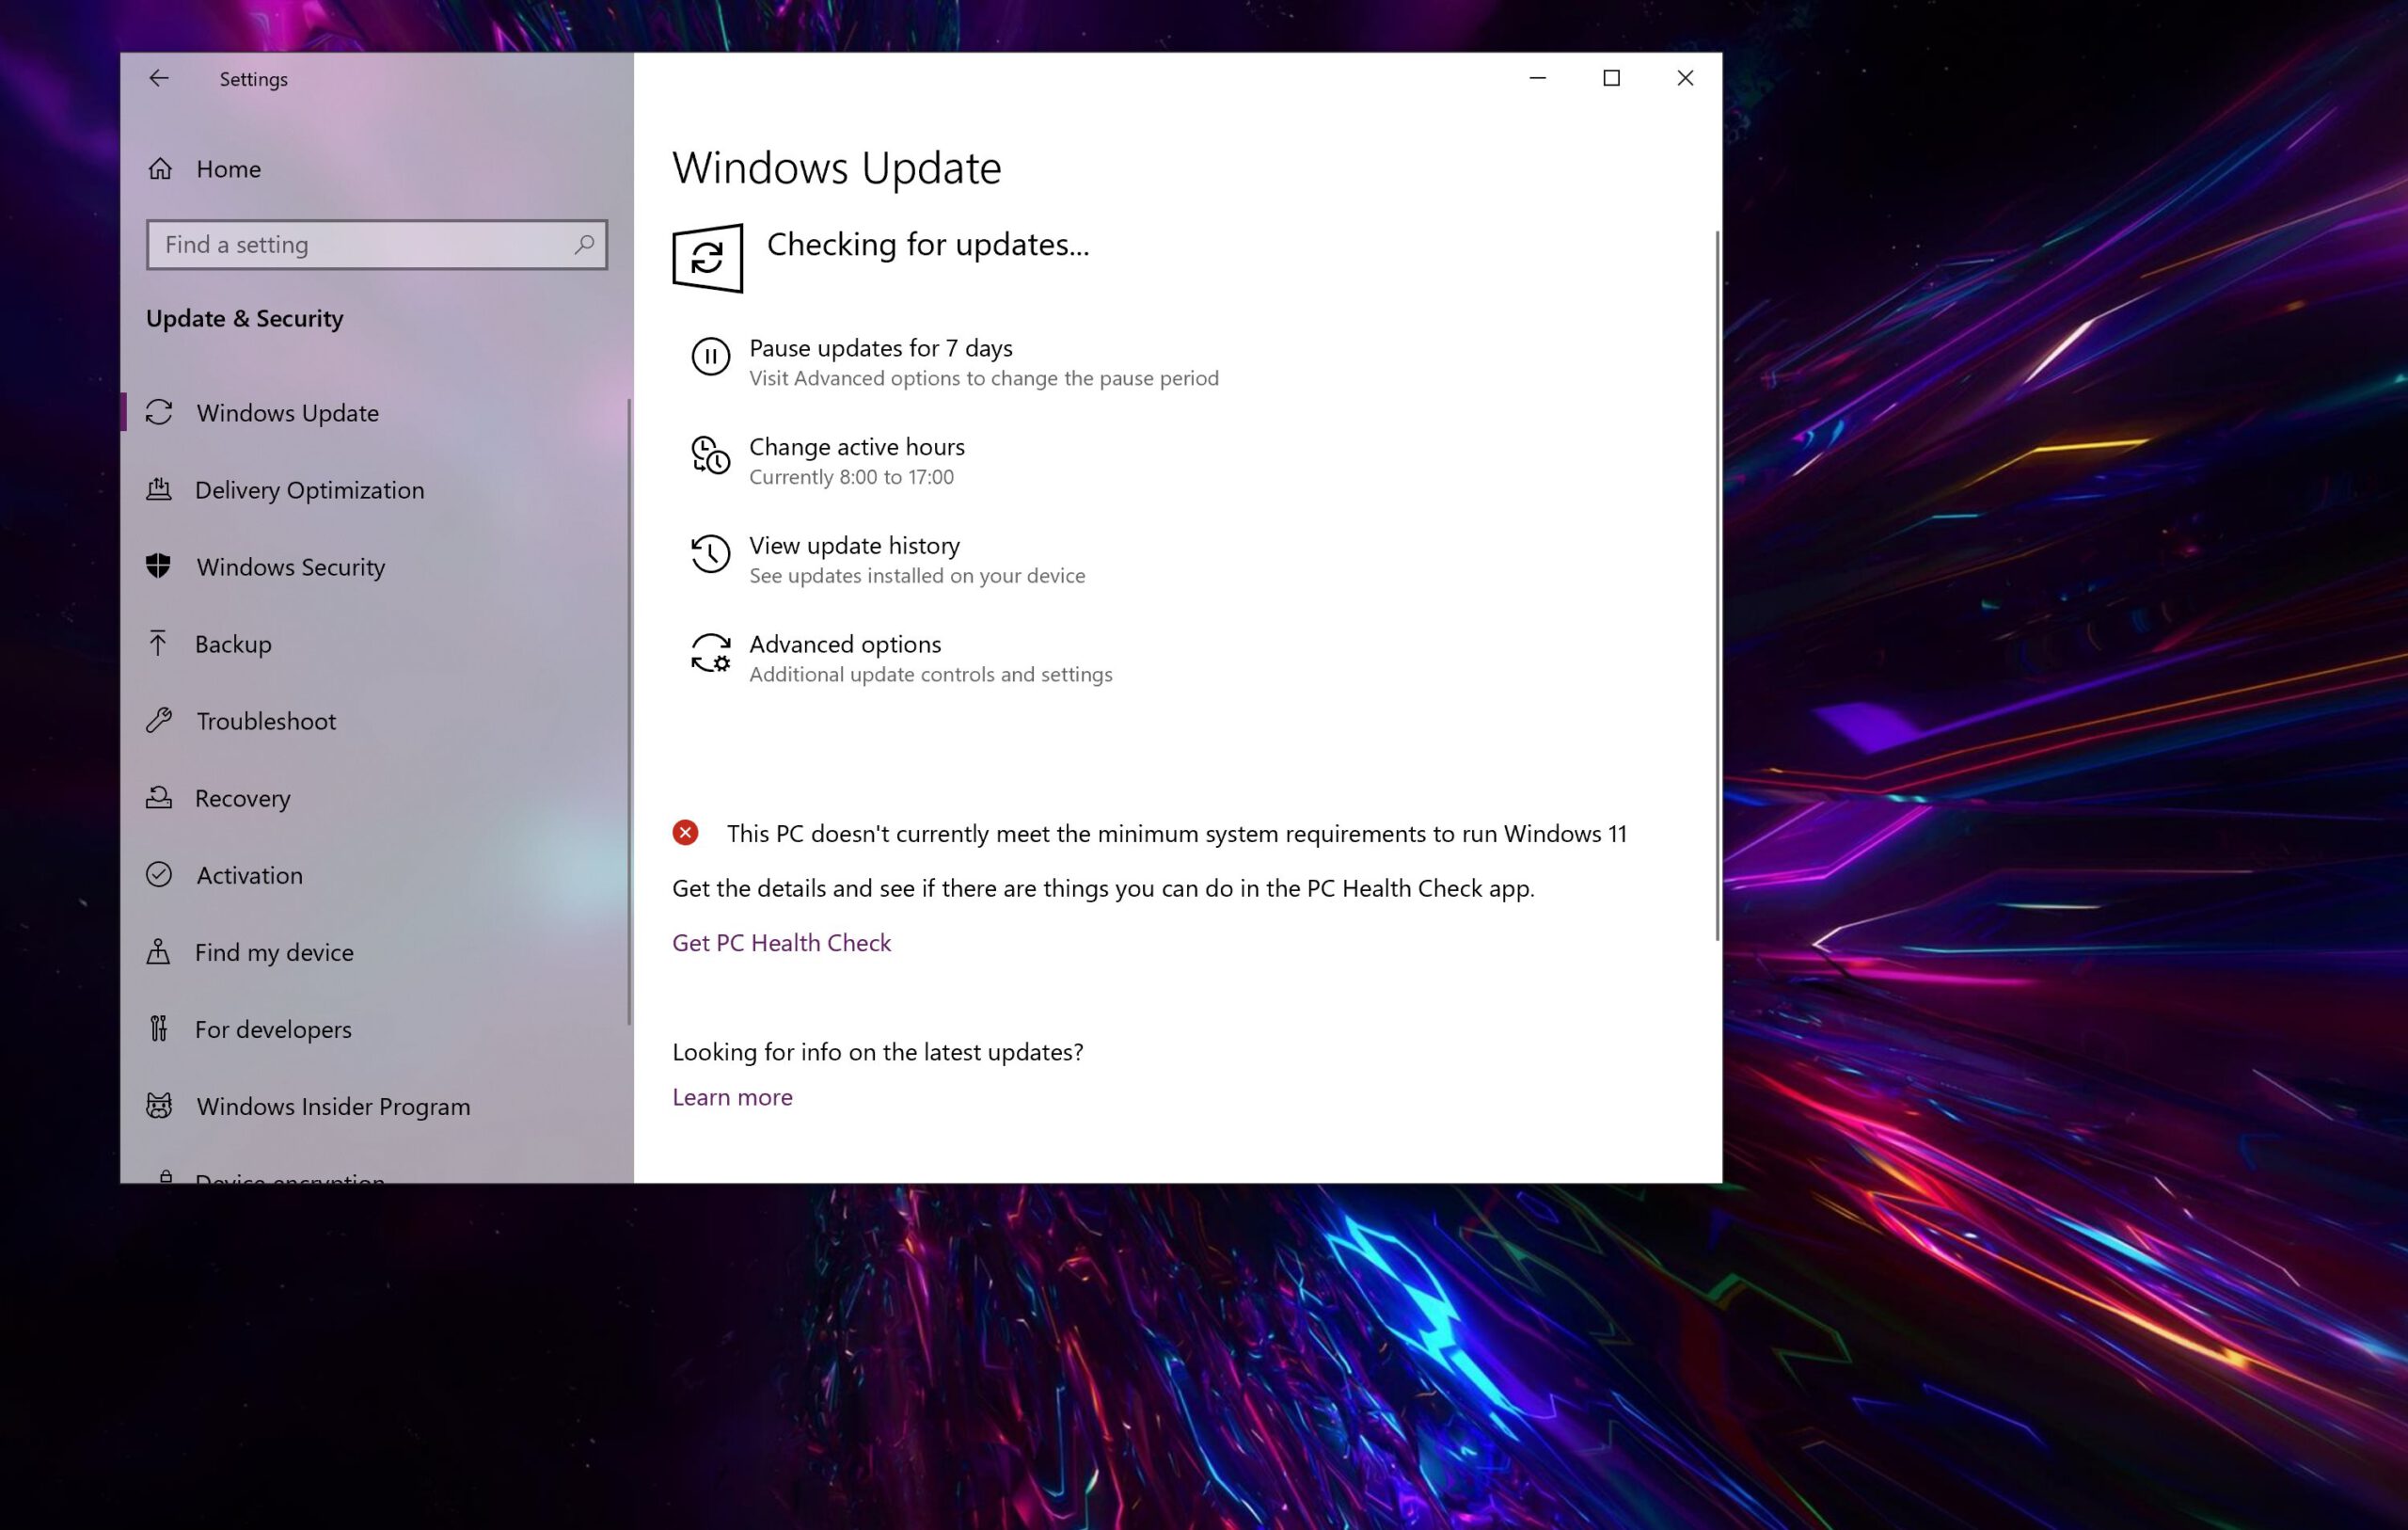The image size is (2408, 1530).
Task: Click 'Looking for info on the latest updates?'
Action: (877, 1052)
